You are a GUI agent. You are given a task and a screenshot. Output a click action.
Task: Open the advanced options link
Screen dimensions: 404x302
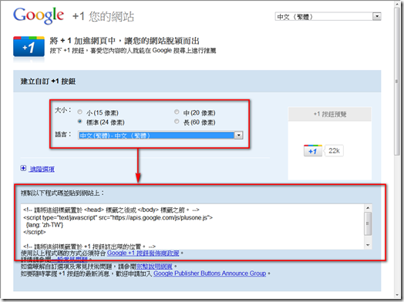(x=42, y=169)
